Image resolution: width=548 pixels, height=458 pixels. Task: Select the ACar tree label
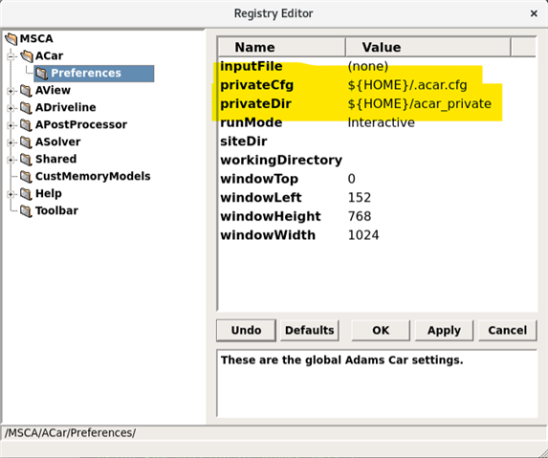click(50, 55)
